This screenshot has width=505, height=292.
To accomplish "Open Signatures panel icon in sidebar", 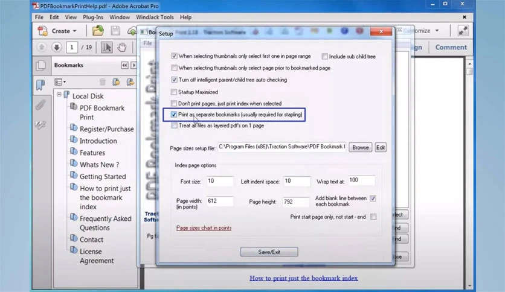I will click(40, 125).
